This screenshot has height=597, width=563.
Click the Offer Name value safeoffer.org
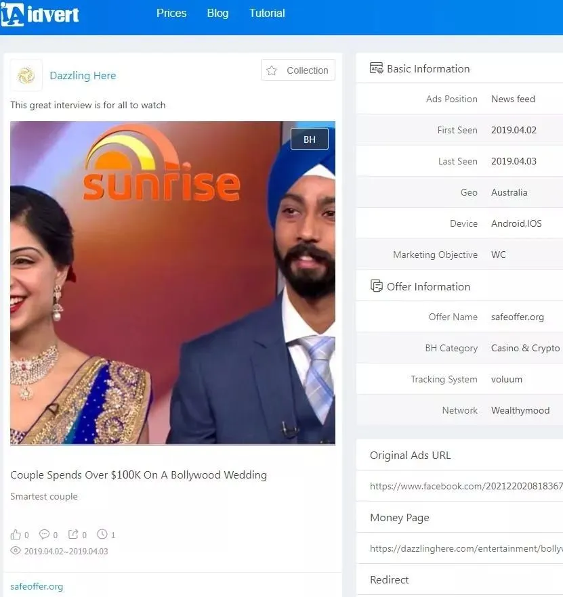[x=517, y=317]
